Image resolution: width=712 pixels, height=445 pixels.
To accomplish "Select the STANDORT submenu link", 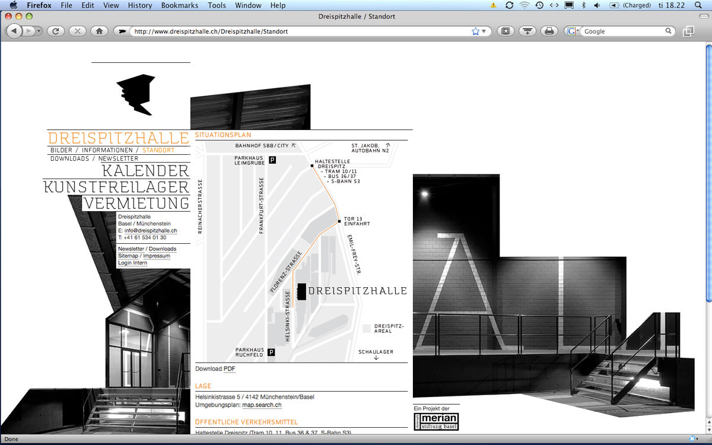I will point(158,151).
